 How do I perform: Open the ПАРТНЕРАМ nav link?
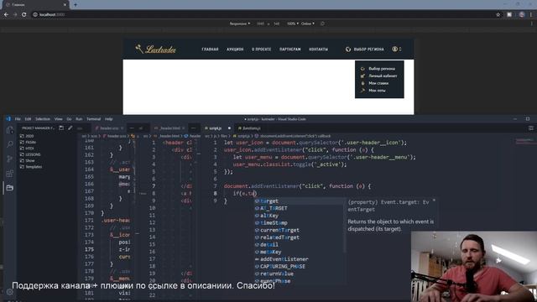(289, 49)
